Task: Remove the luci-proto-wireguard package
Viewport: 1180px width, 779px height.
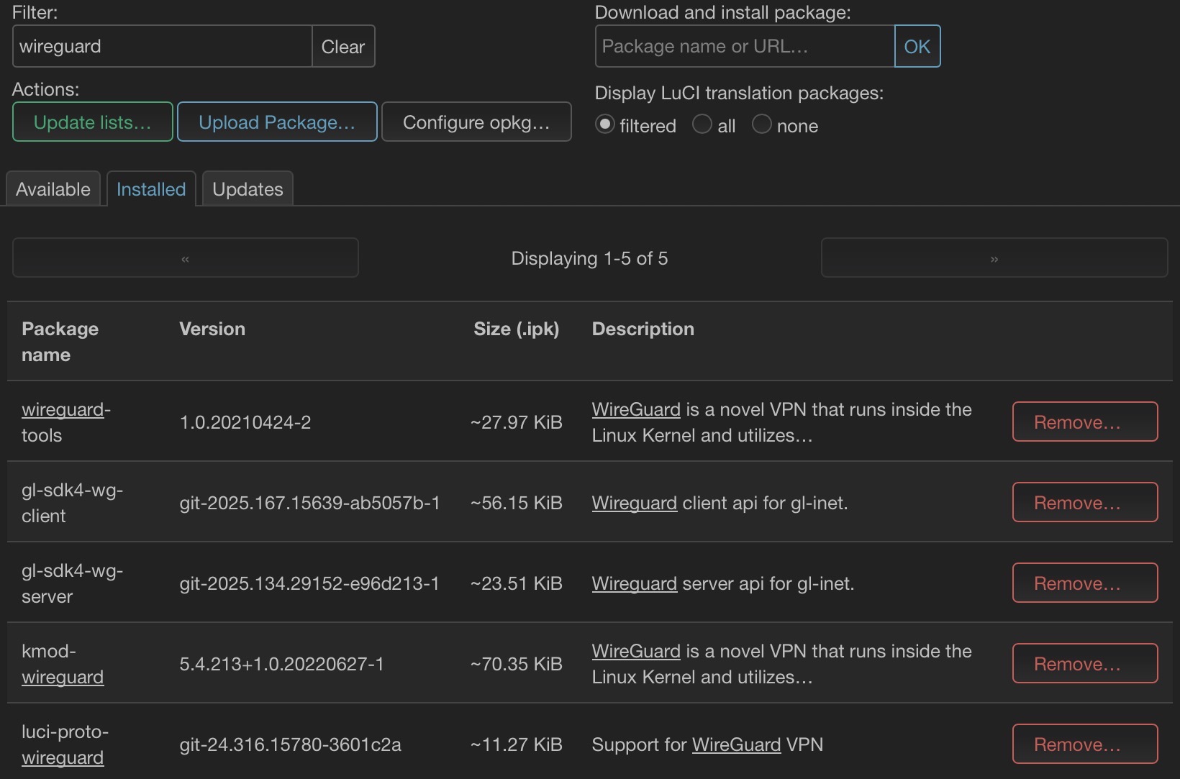Action: tap(1085, 744)
